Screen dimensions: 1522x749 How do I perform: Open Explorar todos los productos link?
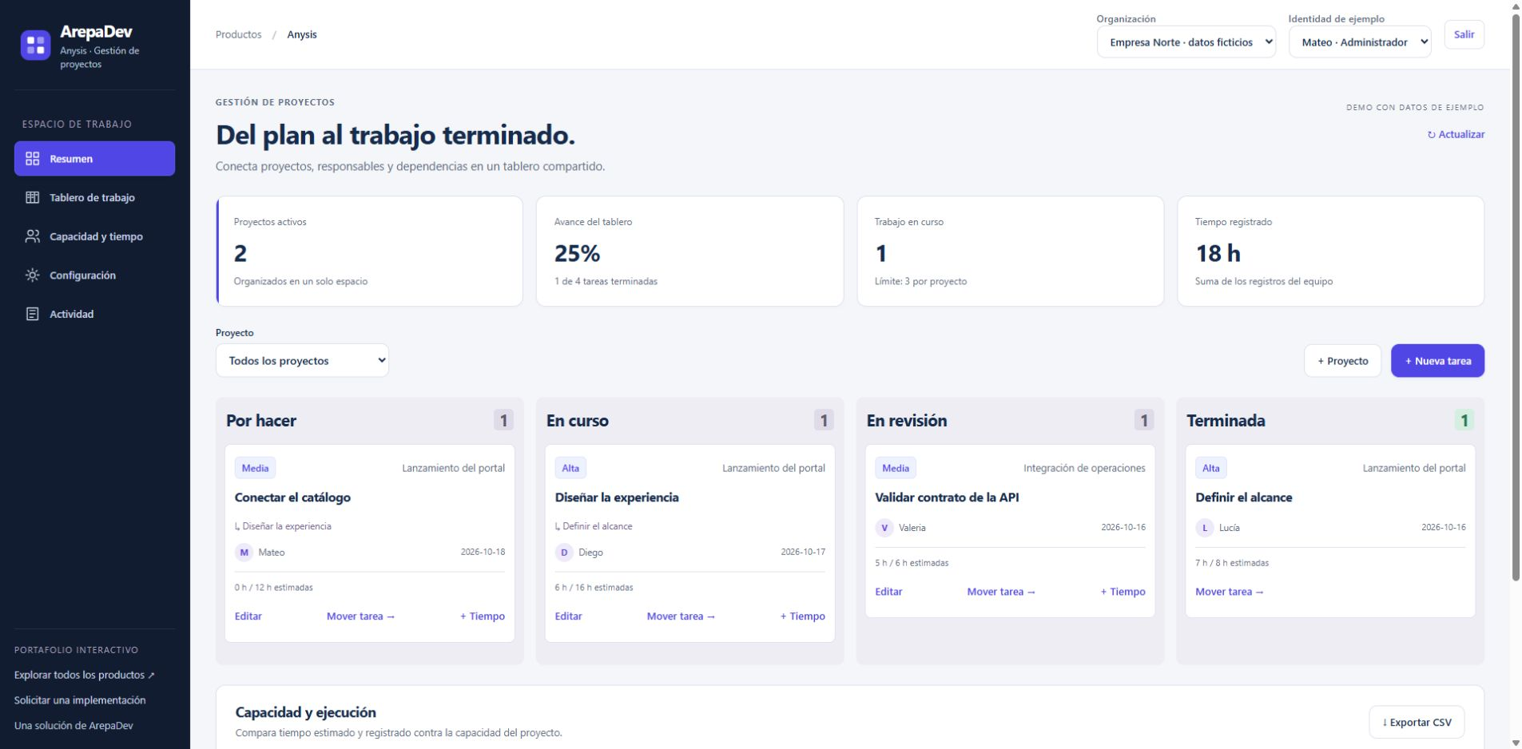[85, 675]
